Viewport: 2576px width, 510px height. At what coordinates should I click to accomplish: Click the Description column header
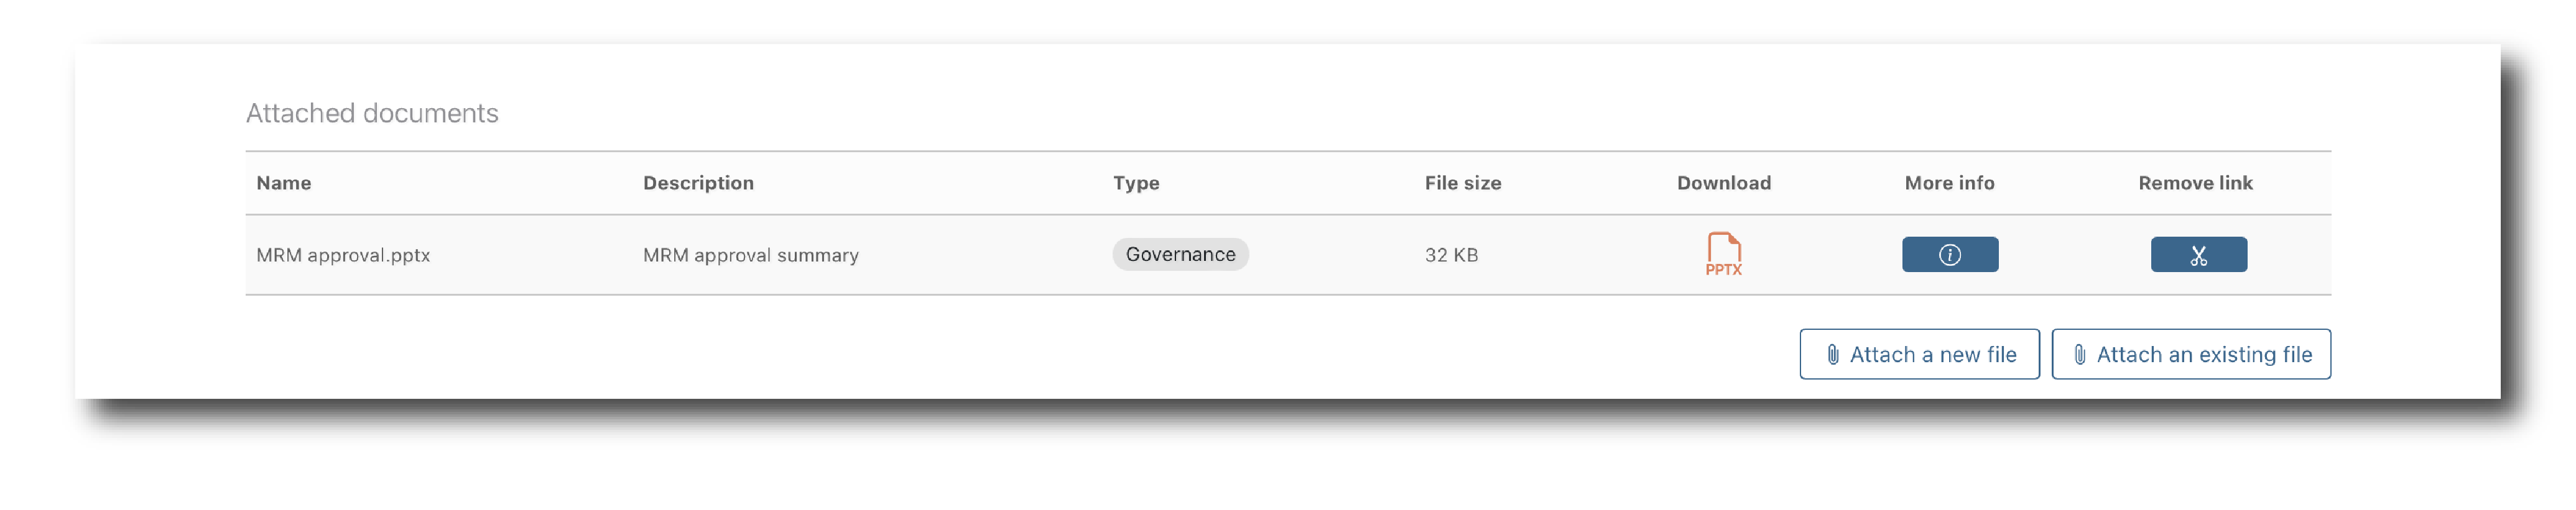698,183
